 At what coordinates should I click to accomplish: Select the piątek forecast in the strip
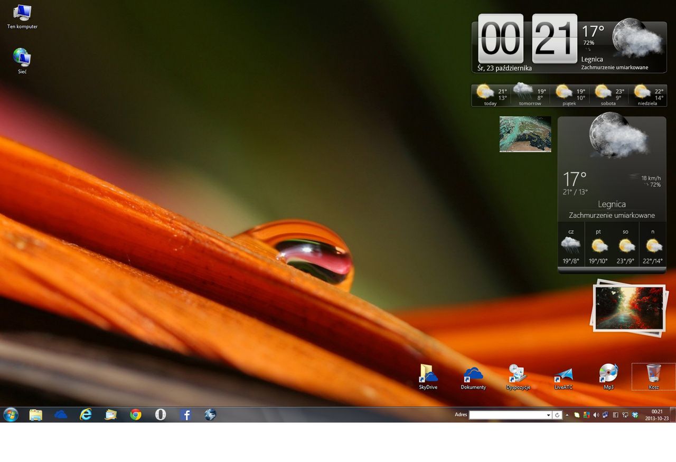(x=569, y=96)
